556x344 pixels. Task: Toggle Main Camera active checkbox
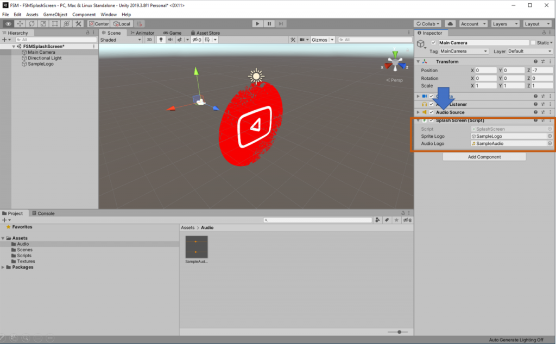[433, 42]
